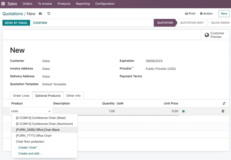Open the Configuration menu
This screenshot has width=231, height=160.
pyautogui.click(x=105, y=4)
